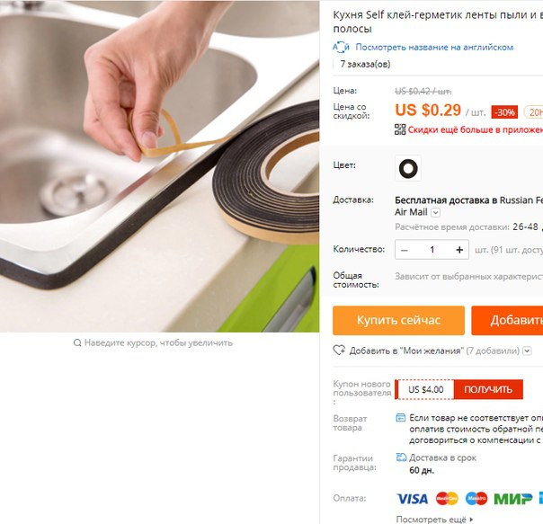Click the return policy icon

coord(401,418)
